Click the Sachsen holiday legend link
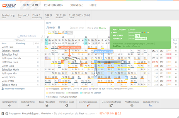 pyautogui.click(x=97, y=93)
